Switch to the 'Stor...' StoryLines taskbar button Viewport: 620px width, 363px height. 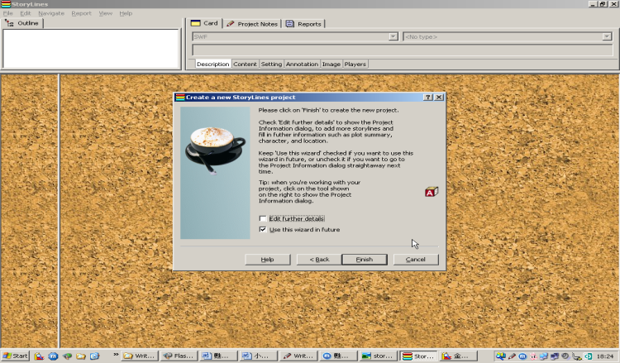(x=418, y=356)
